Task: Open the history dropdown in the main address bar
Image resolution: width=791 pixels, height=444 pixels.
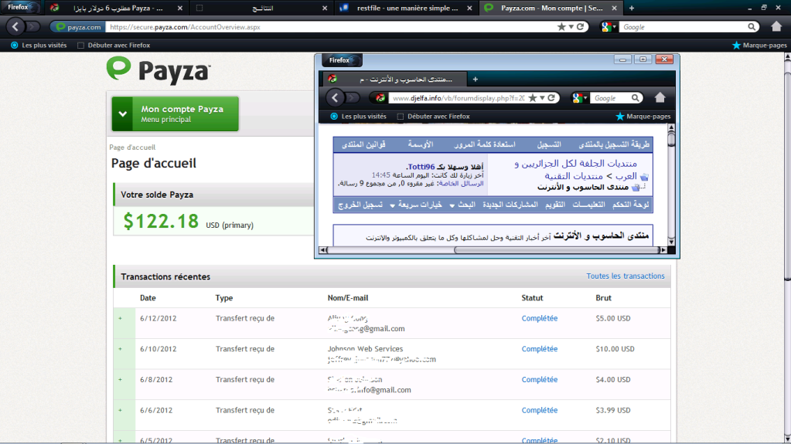Action: (571, 27)
